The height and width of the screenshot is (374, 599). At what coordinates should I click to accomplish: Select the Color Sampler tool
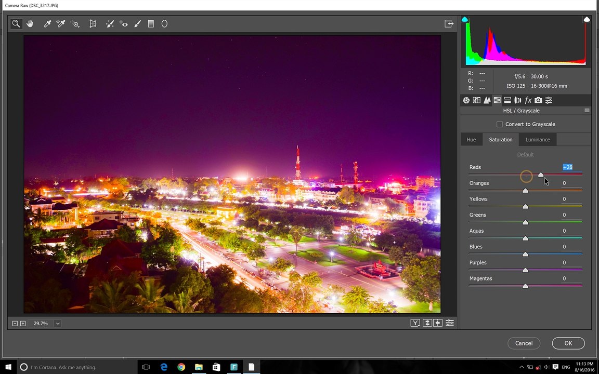[x=60, y=24]
